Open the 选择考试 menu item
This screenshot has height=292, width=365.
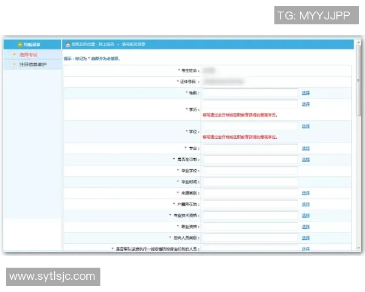(29, 55)
